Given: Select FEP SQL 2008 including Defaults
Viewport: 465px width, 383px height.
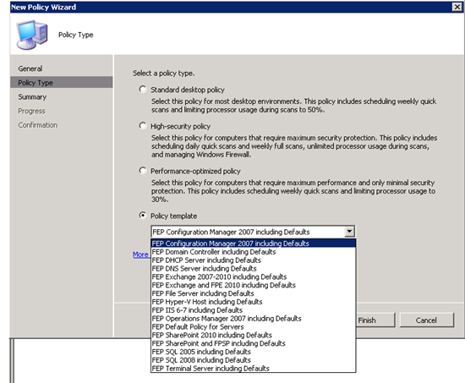Looking at the screenshot, I should click(x=254, y=360).
